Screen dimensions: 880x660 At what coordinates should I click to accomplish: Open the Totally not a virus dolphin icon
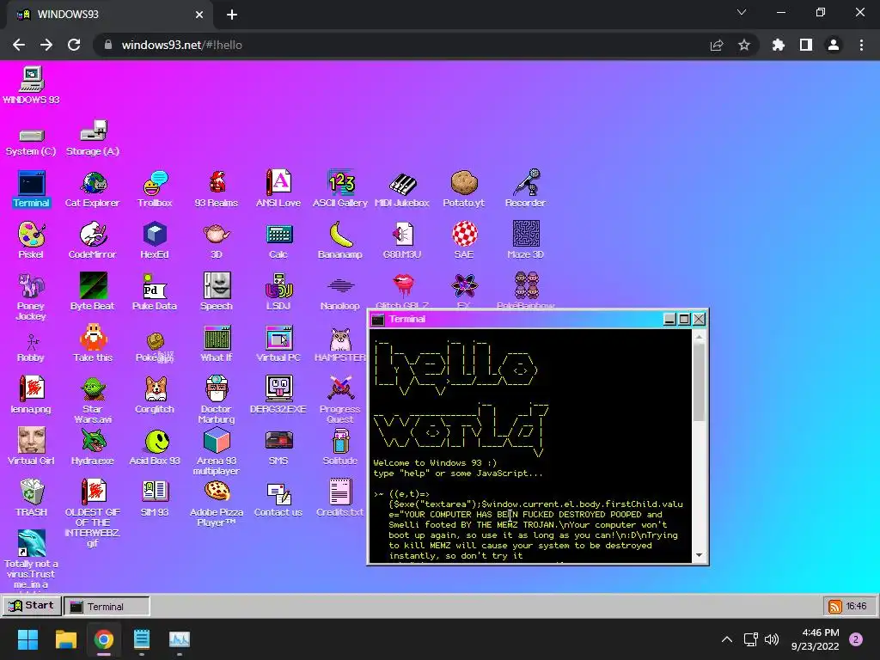[x=32, y=543]
